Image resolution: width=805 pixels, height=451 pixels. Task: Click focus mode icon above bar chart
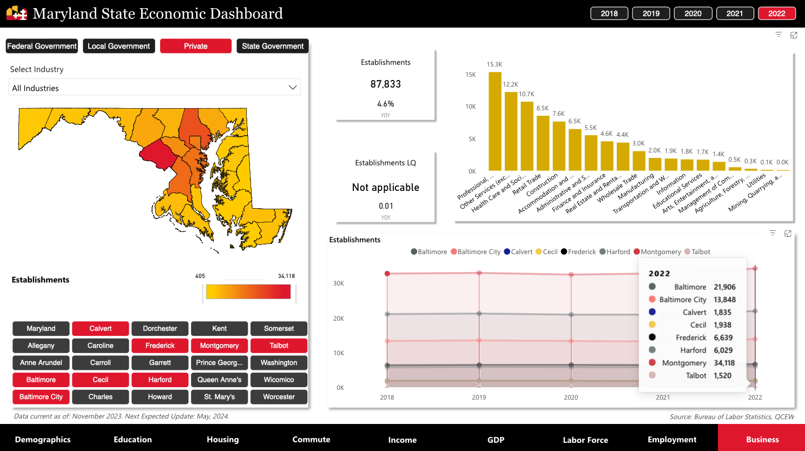[x=794, y=35]
